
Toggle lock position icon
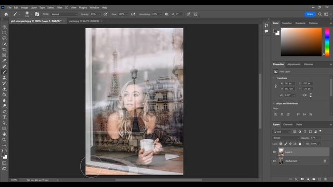tap(290, 144)
